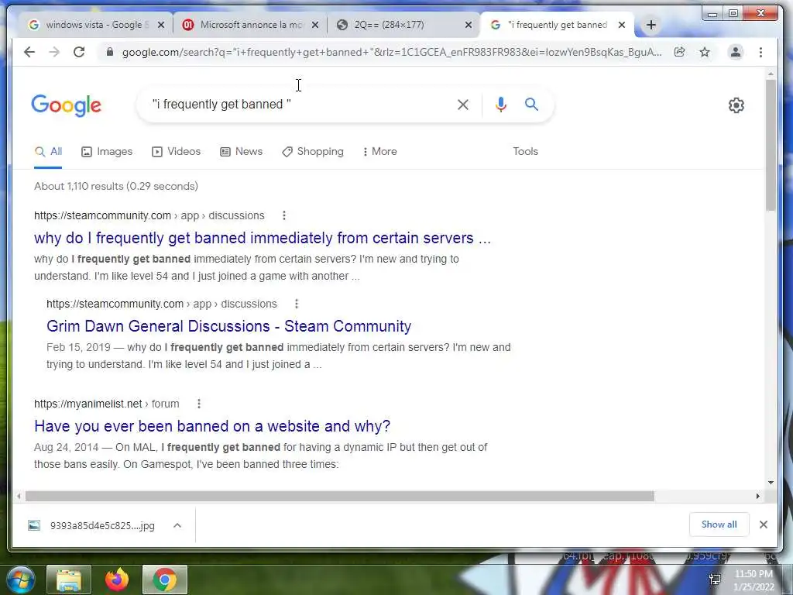Close the Microsoft annonce tab
The image size is (793, 595).
tap(315, 25)
